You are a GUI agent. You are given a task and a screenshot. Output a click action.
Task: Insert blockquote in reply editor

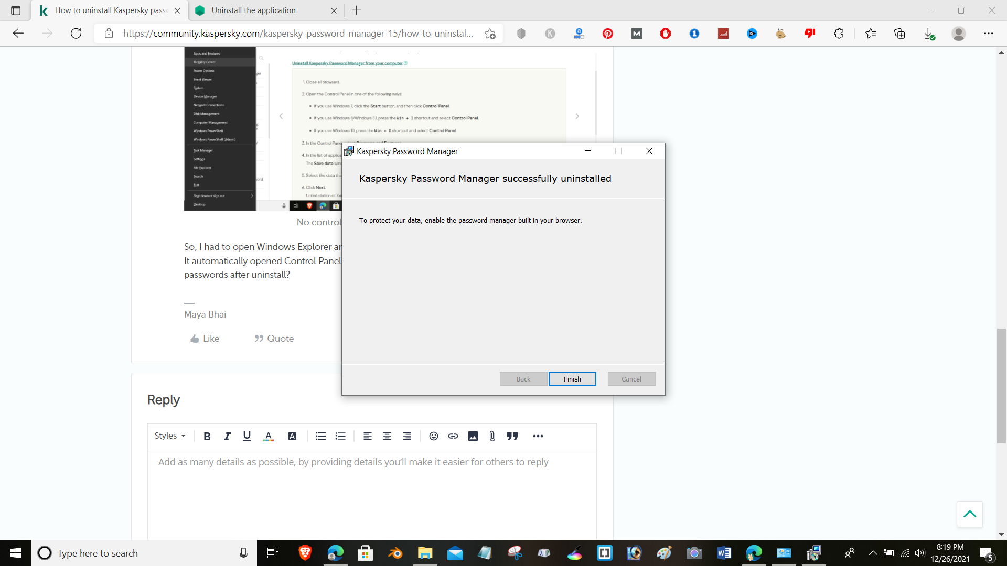512,436
